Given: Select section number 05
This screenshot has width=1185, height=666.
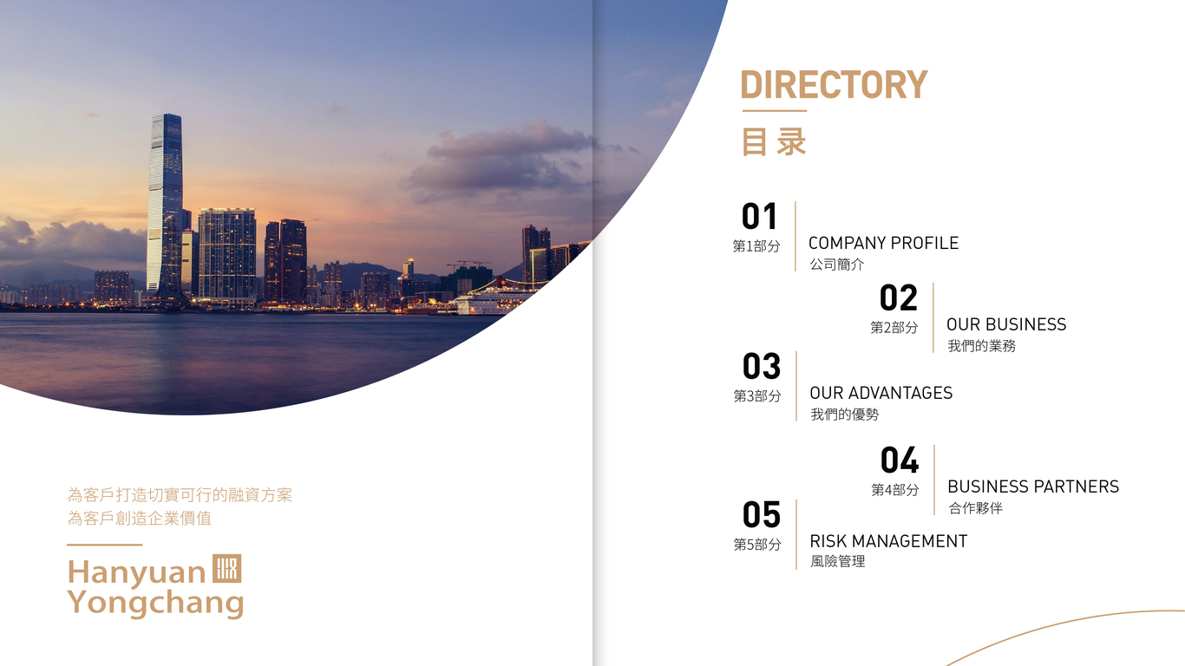Looking at the screenshot, I should (x=762, y=515).
